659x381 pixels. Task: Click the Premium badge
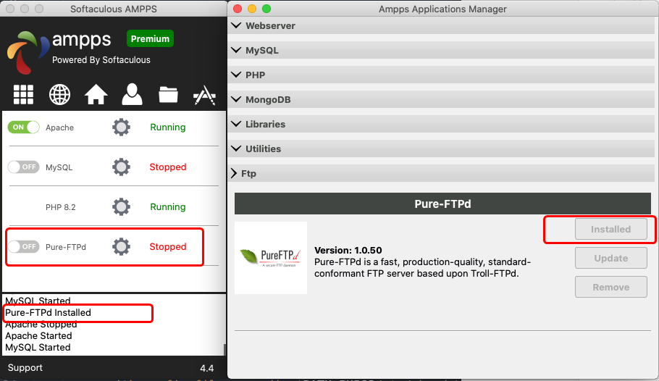[x=150, y=38]
